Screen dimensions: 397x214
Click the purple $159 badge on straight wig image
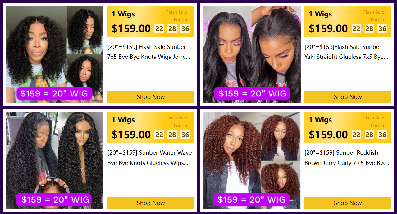click(x=252, y=93)
